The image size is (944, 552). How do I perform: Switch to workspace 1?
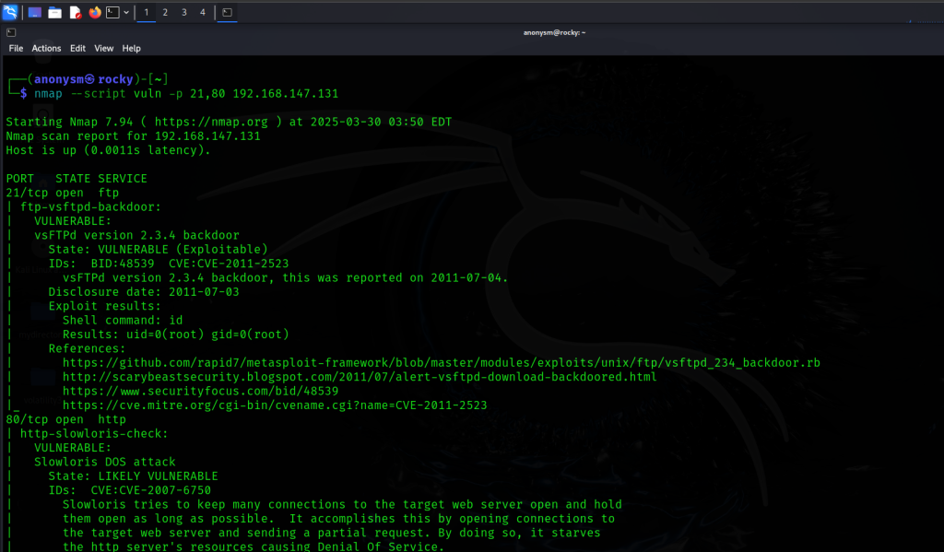147,12
